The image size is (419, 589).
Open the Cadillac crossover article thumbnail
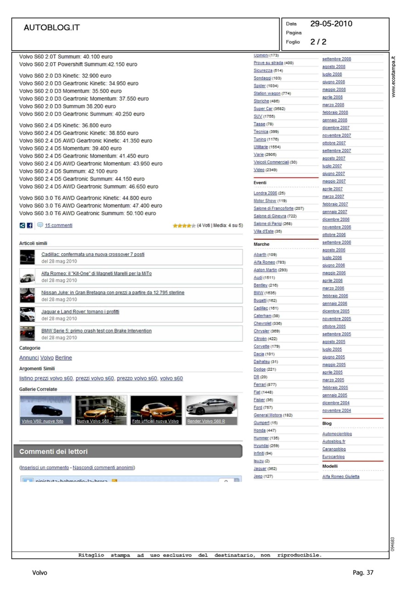point(27,257)
